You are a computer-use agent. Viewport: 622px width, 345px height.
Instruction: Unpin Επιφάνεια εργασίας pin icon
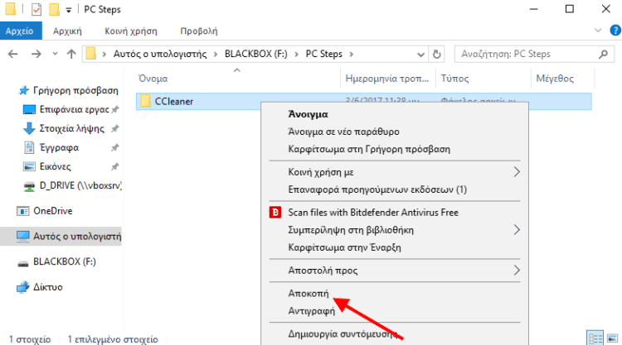click(x=115, y=109)
